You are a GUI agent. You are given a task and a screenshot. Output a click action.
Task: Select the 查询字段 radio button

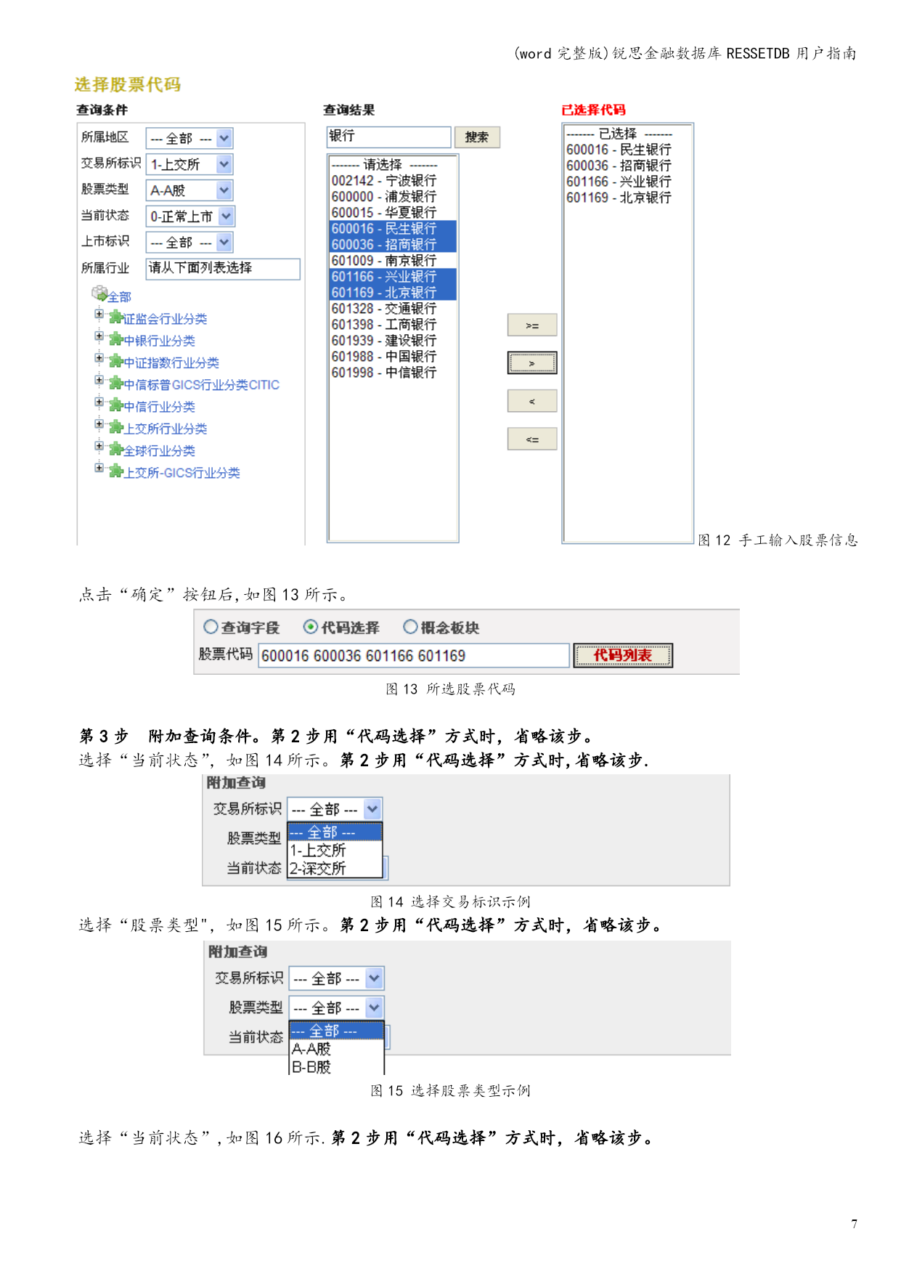pos(211,627)
